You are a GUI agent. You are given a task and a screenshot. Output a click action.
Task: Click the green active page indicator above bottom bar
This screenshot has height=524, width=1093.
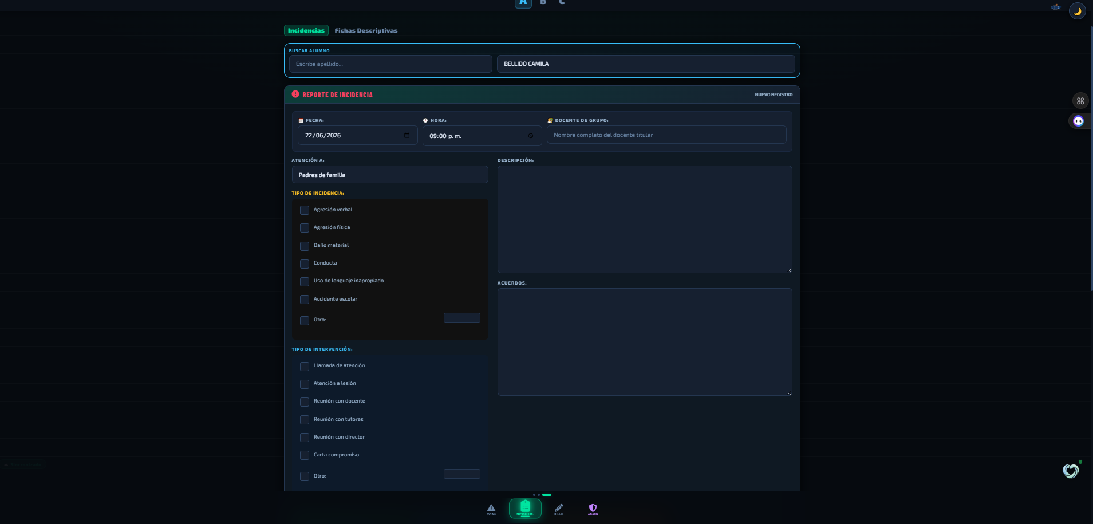tap(547, 494)
